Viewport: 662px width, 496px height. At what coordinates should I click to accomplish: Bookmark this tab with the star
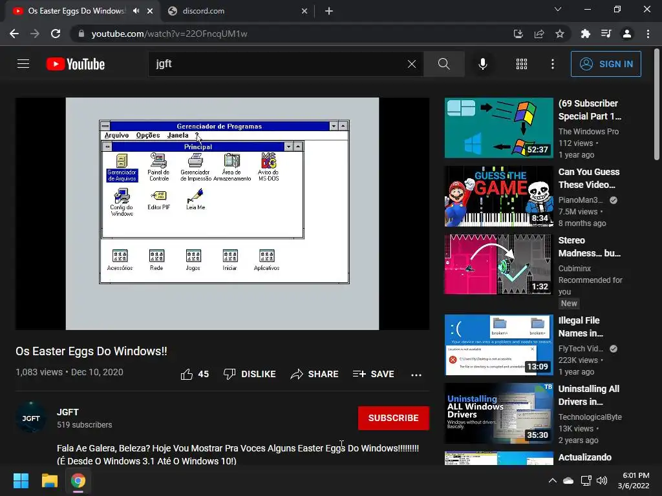(x=560, y=34)
